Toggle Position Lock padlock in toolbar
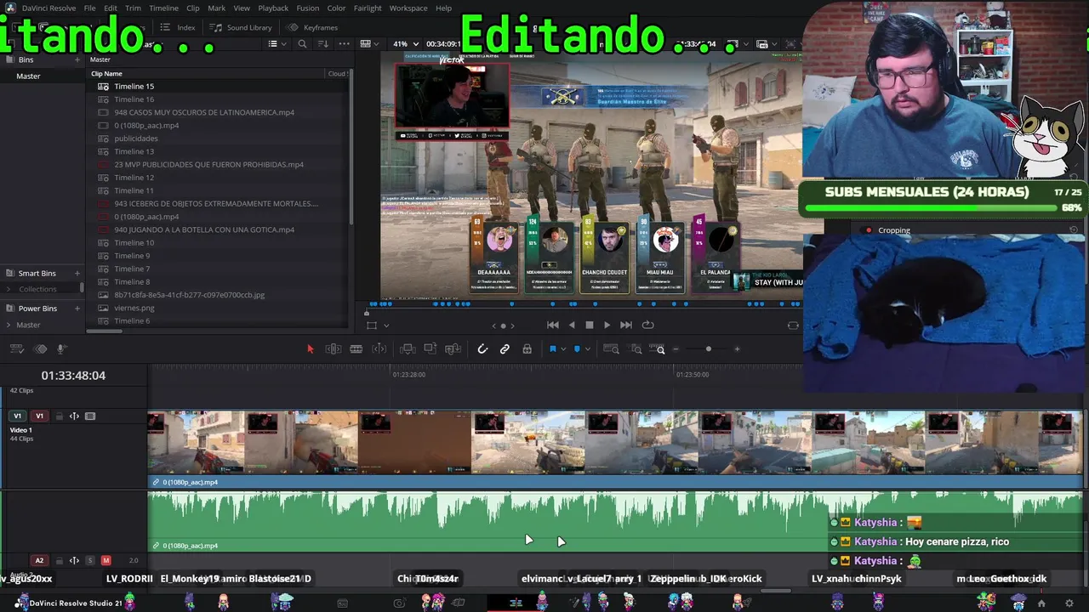The height and width of the screenshot is (612, 1089). click(x=527, y=349)
